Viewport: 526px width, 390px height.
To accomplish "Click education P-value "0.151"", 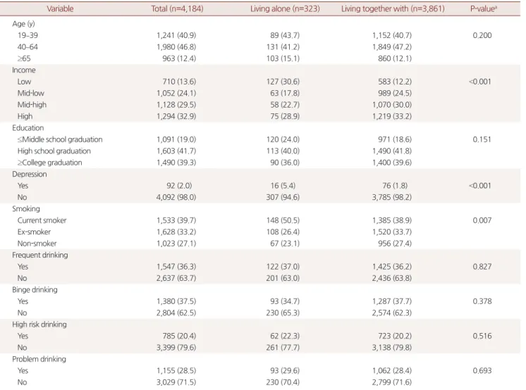I will [482, 139].
